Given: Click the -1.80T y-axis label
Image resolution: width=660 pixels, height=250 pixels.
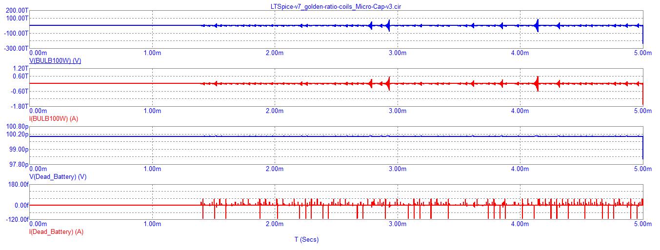Looking at the screenshot, I should pyautogui.click(x=20, y=106).
